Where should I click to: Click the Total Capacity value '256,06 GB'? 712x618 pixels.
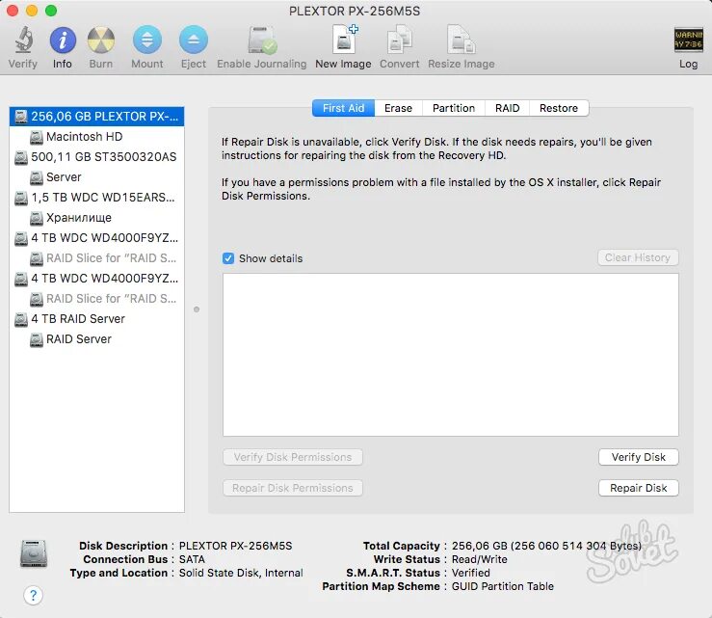tap(480, 546)
